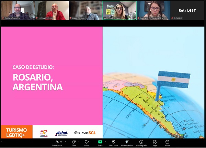Click the React heart icon

(x=87, y=142)
